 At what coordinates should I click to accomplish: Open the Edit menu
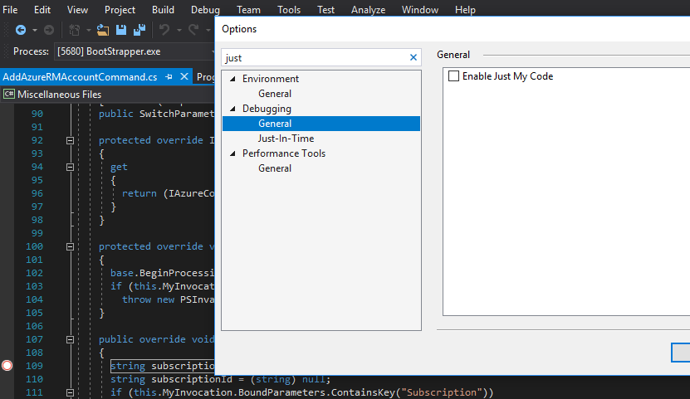42,10
